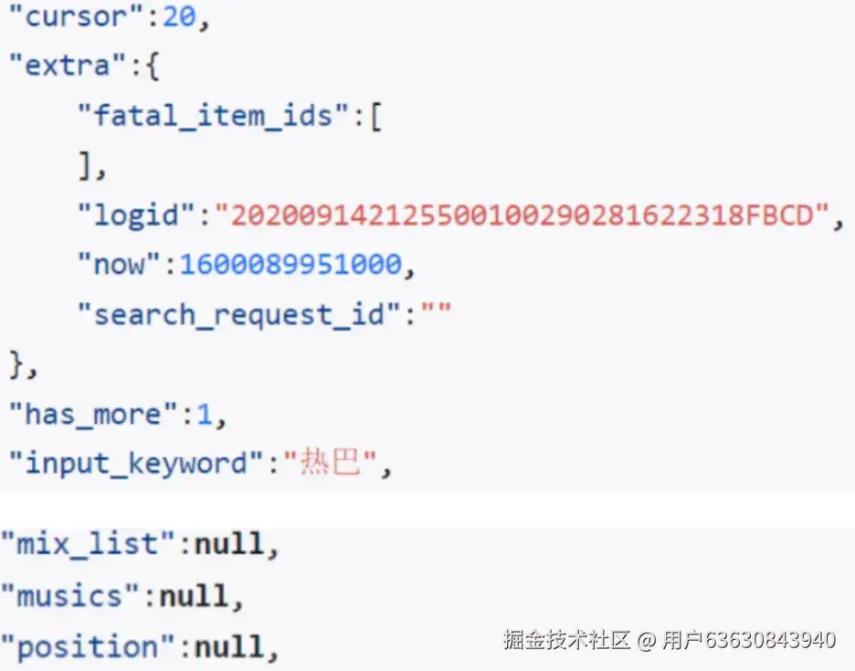The image size is (855, 671).
Task: Click the "fatal_item_ids" key
Action: click(x=213, y=116)
